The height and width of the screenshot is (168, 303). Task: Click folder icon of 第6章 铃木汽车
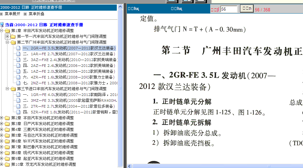pos(7,141)
